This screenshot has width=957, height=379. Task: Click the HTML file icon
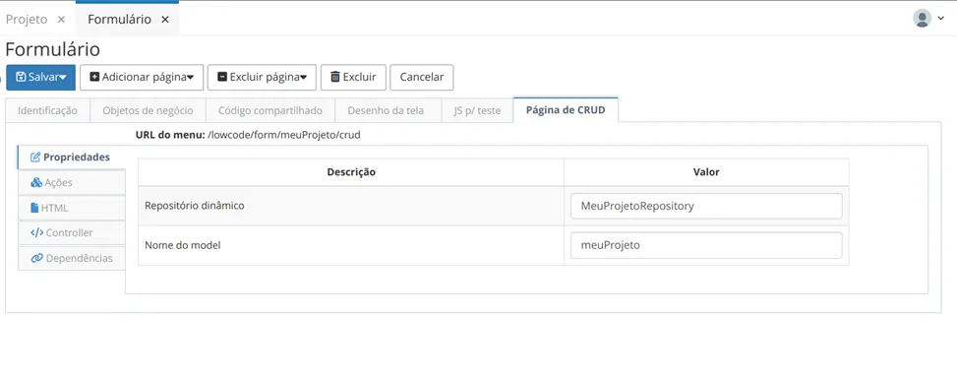[34, 208]
